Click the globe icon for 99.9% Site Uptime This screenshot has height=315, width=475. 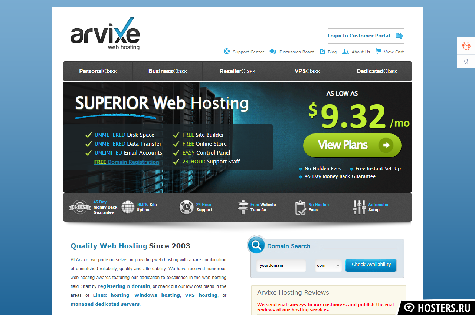click(x=128, y=207)
